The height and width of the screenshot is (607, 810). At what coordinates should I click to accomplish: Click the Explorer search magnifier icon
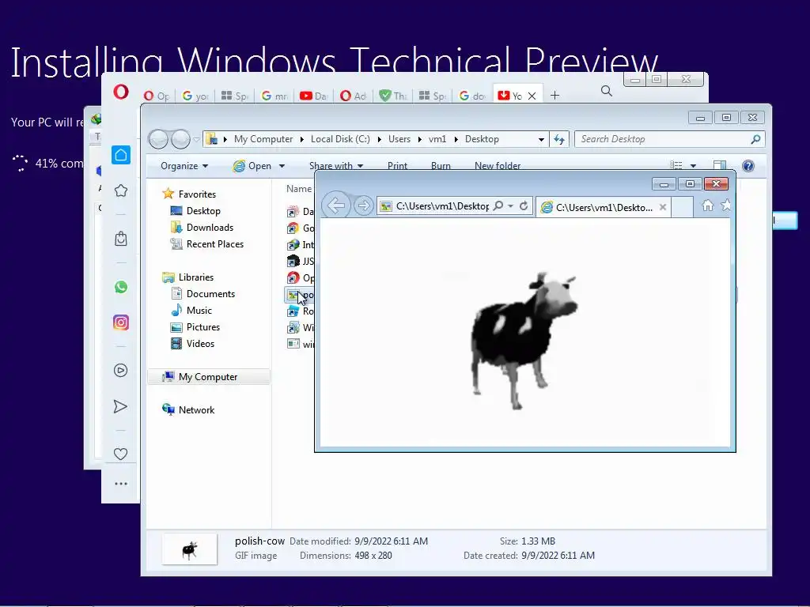pyautogui.click(x=755, y=139)
